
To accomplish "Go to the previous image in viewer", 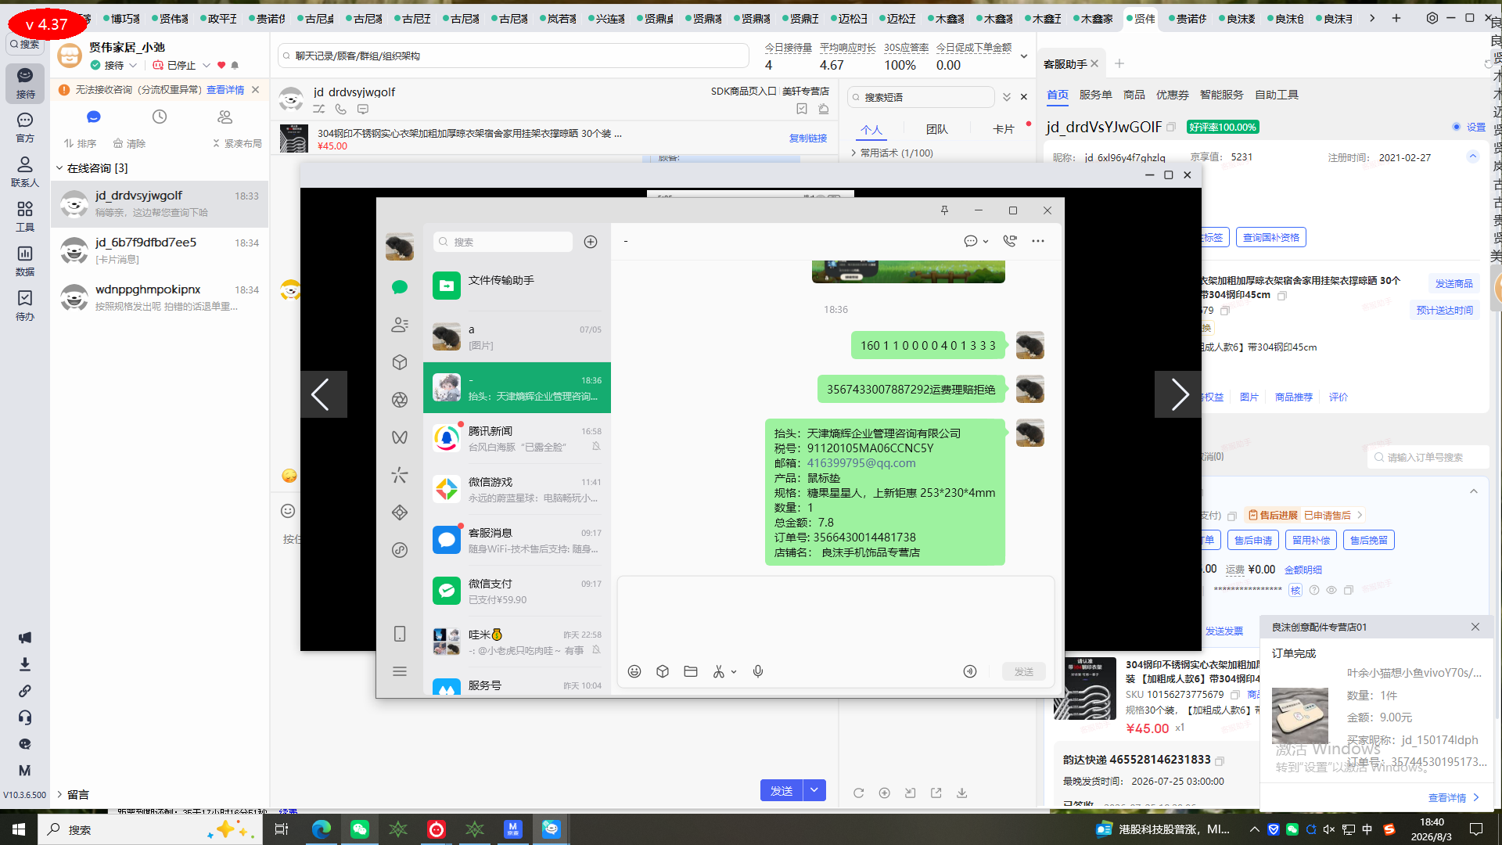I will point(323,394).
